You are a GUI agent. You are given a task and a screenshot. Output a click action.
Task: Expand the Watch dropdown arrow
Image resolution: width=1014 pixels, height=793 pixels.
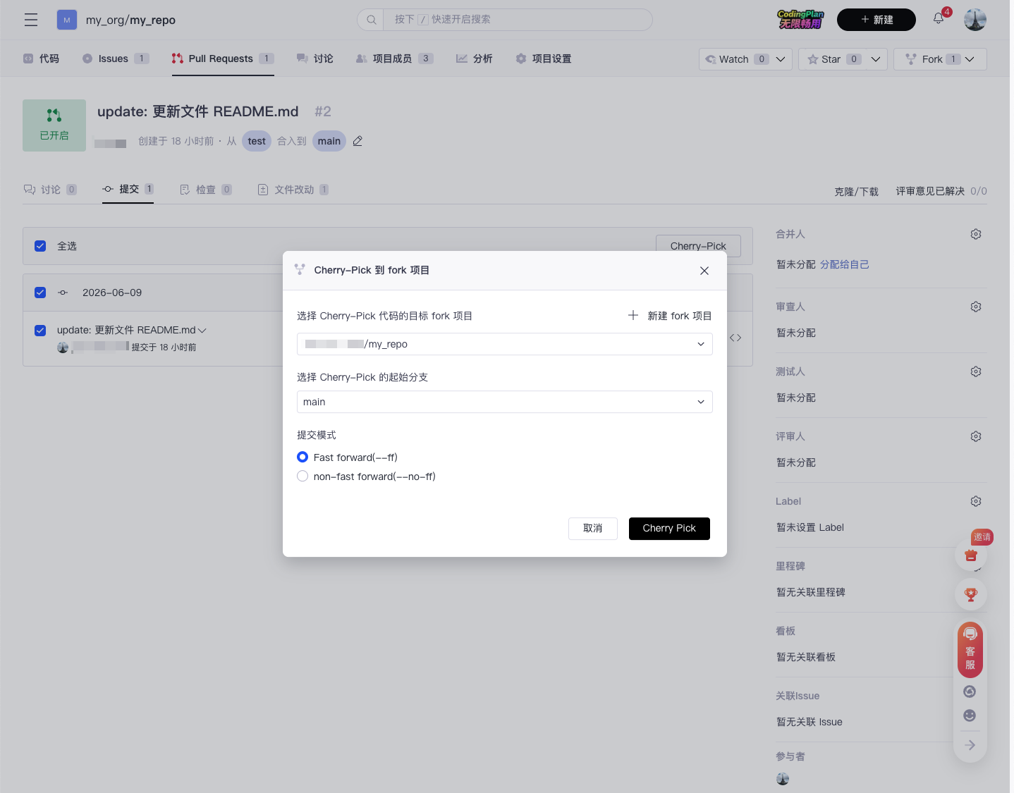(781, 59)
